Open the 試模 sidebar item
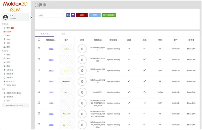202x130 pixels. click(7, 39)
